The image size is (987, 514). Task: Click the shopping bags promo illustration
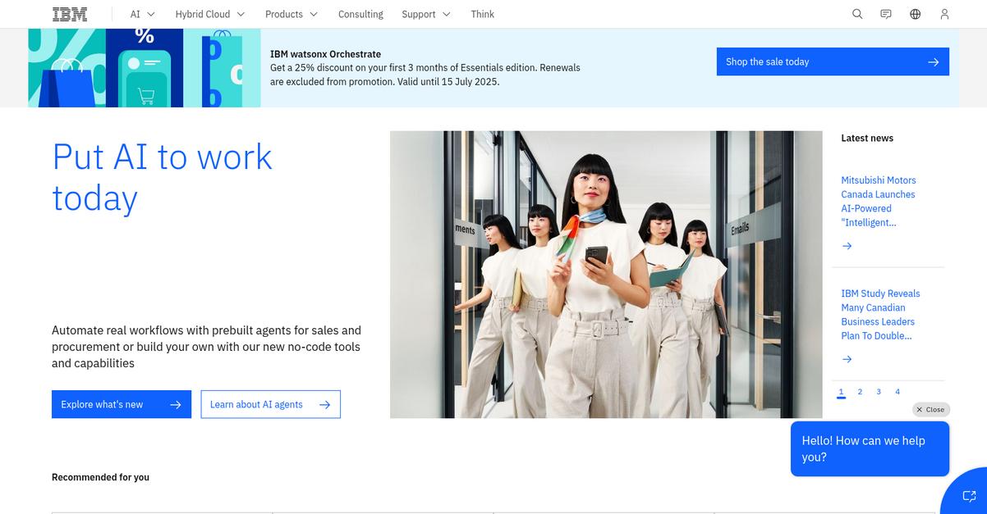click(x=145, y=68)
